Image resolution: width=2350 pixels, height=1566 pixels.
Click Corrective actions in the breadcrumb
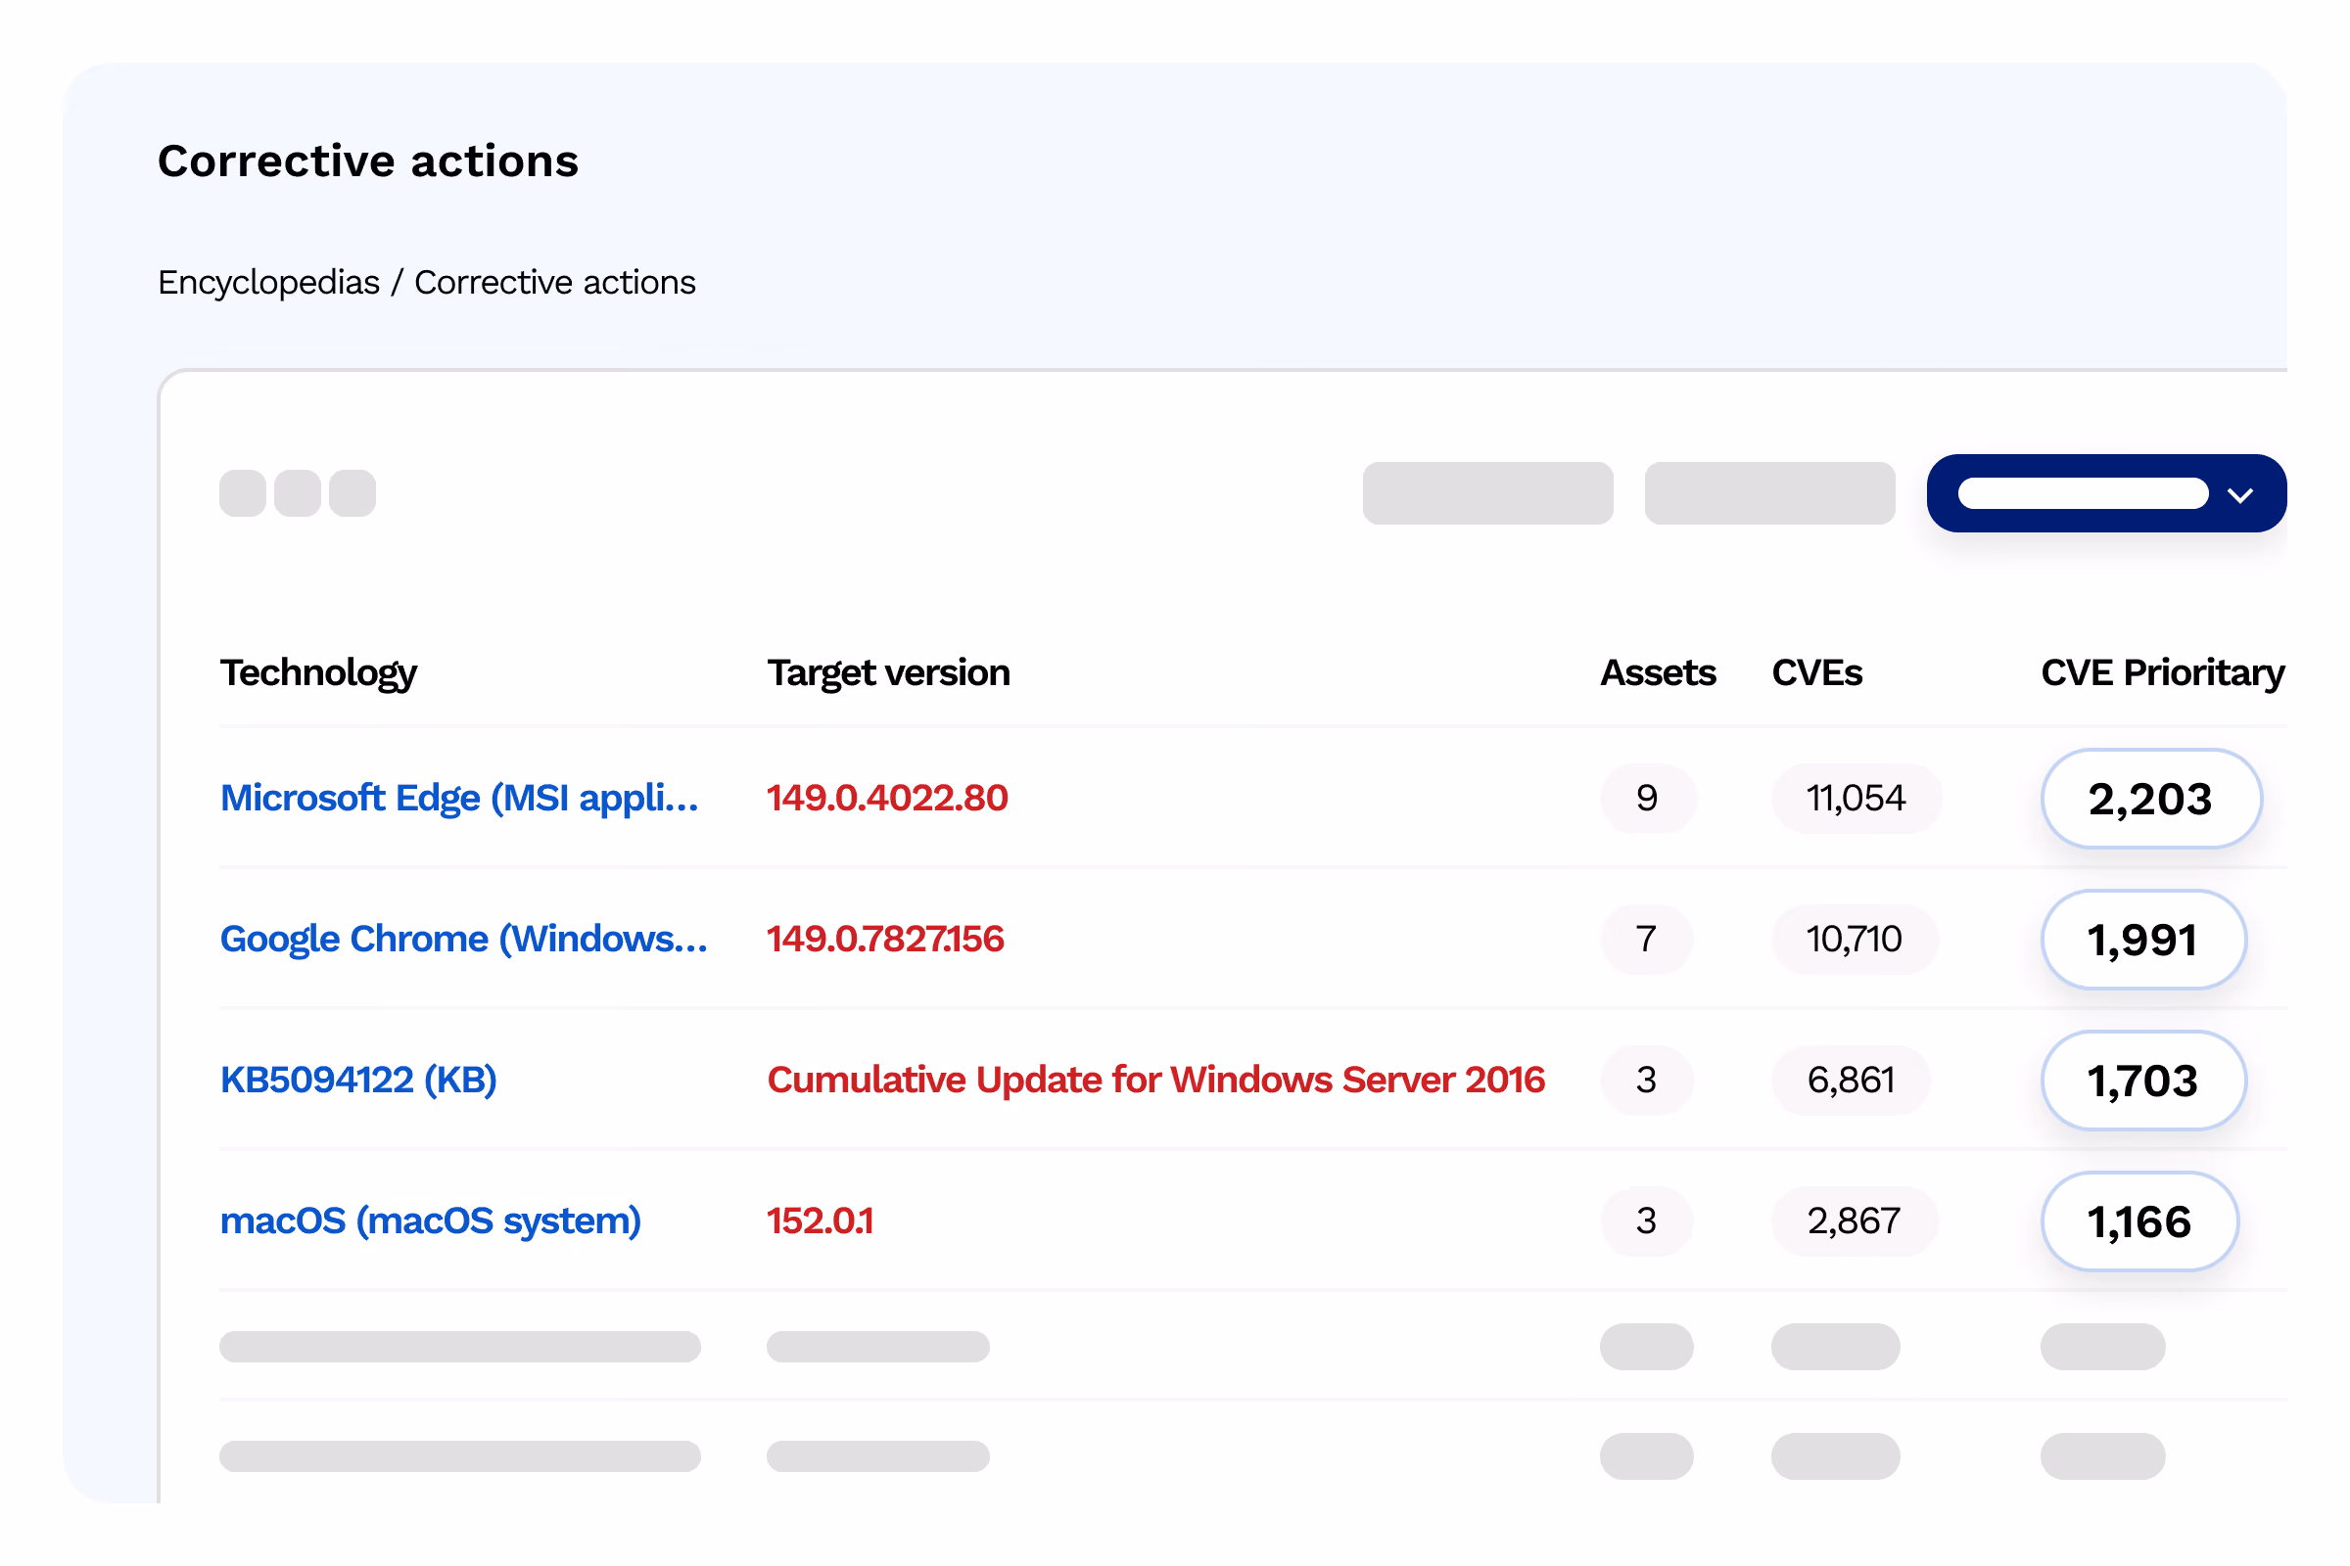554,283
